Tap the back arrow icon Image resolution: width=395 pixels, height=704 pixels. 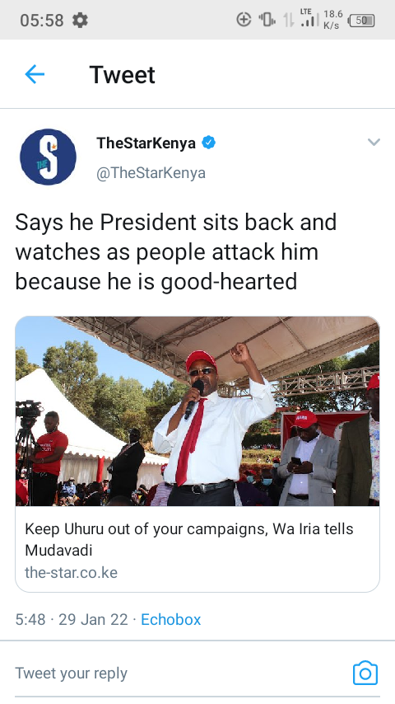pos(35,74)
